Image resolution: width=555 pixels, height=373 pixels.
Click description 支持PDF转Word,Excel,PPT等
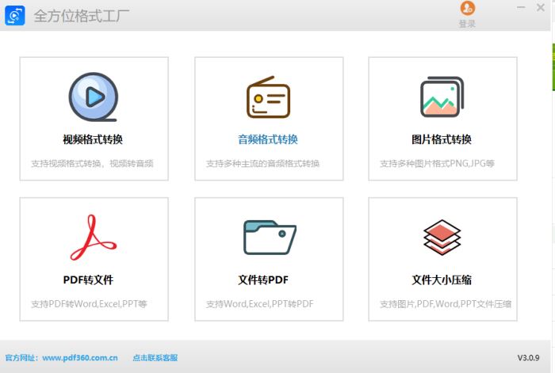(89, 303)
